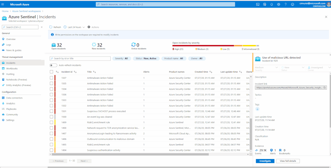Image resolution: width=331 pixels, height=168 pixels.
Task: Click View full details button
Action: click(x=288, y=161)
